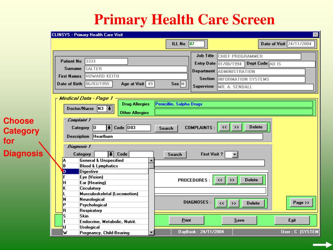Viewport: 333px width, 250px height.
Task: Click the Supervisor field
Action: point(265,87)
